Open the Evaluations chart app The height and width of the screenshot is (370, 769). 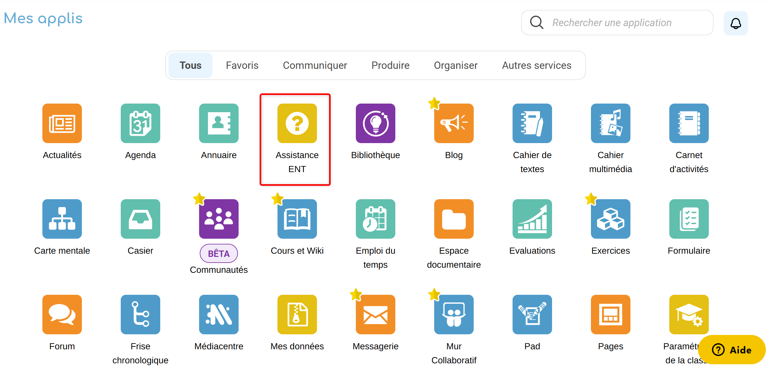[532, 219]
